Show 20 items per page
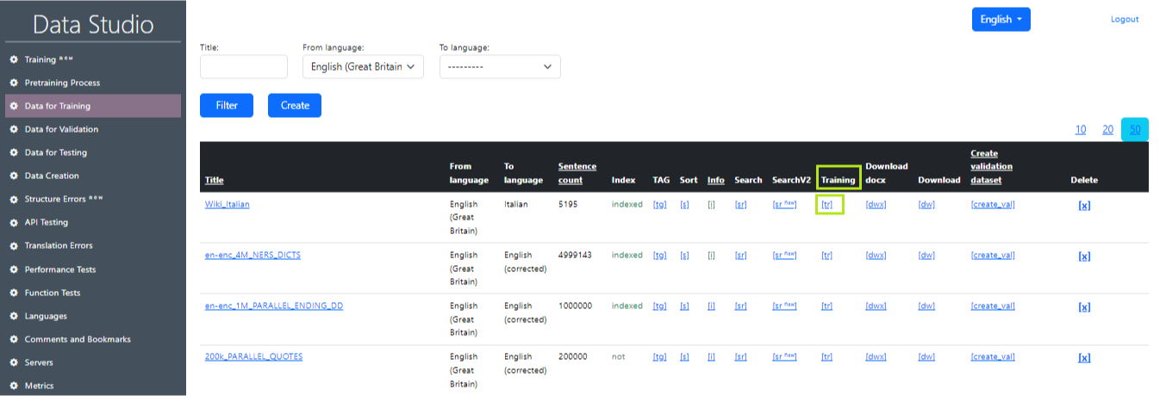Image resolution: width=1166 pixels, height=414 pixels. (x=1108, y=129)
